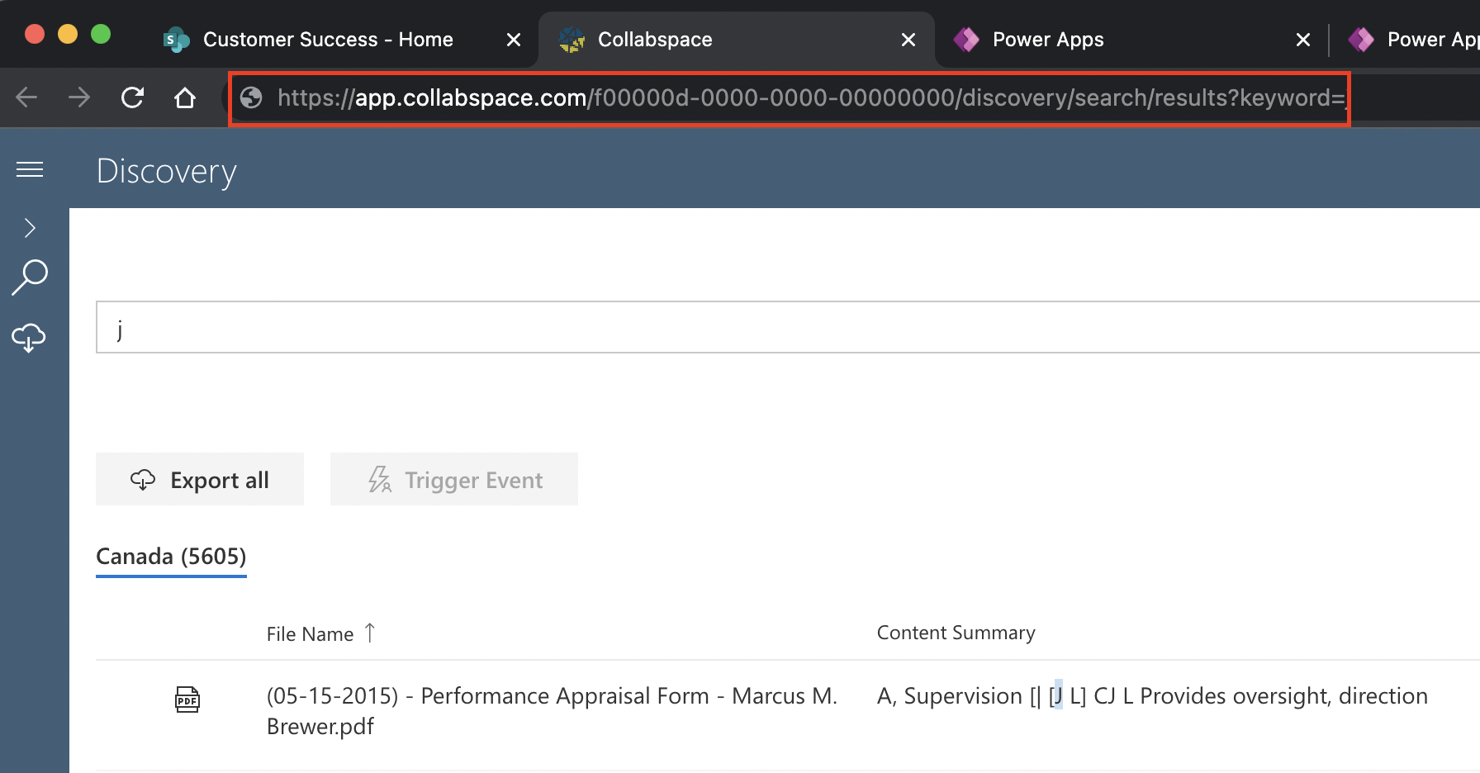
Task: Click inside the keyword search field
Action: (578, 328)
